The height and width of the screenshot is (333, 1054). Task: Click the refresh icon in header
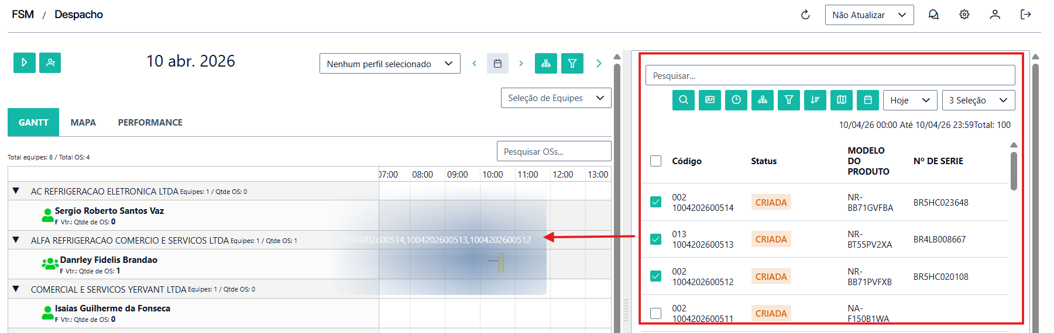(x=805, y=15)
